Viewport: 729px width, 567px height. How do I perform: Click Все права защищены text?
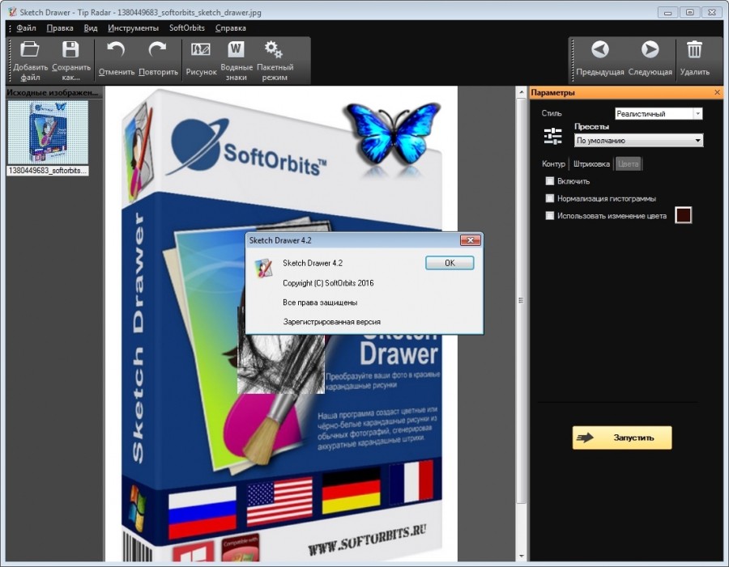(x=320, y=303)
